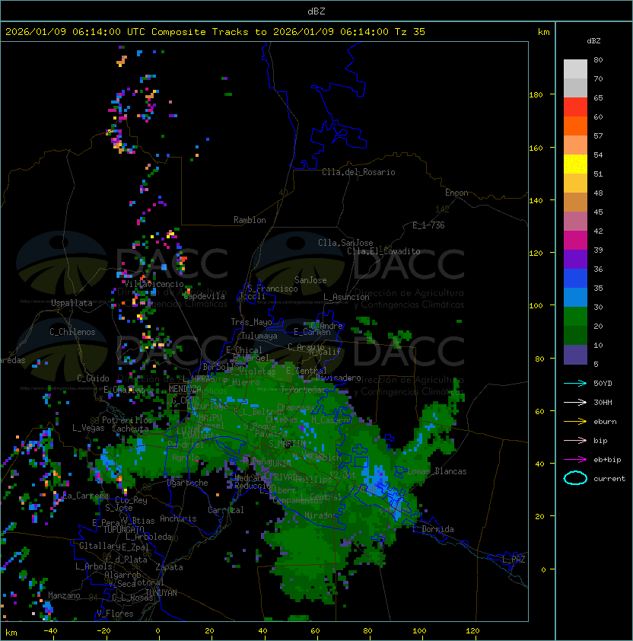Click the 'E_1-736' label on map
Viewport: 633px width, 641px height.
tap(428, 225)
